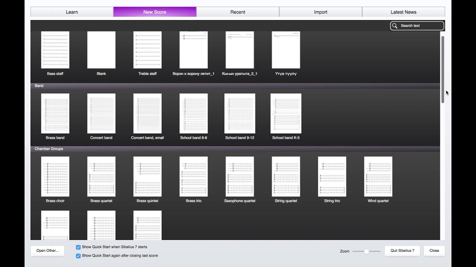Select the Brass trio template
The height and width of the screenshot is (267, 476).
coord(193,177)
